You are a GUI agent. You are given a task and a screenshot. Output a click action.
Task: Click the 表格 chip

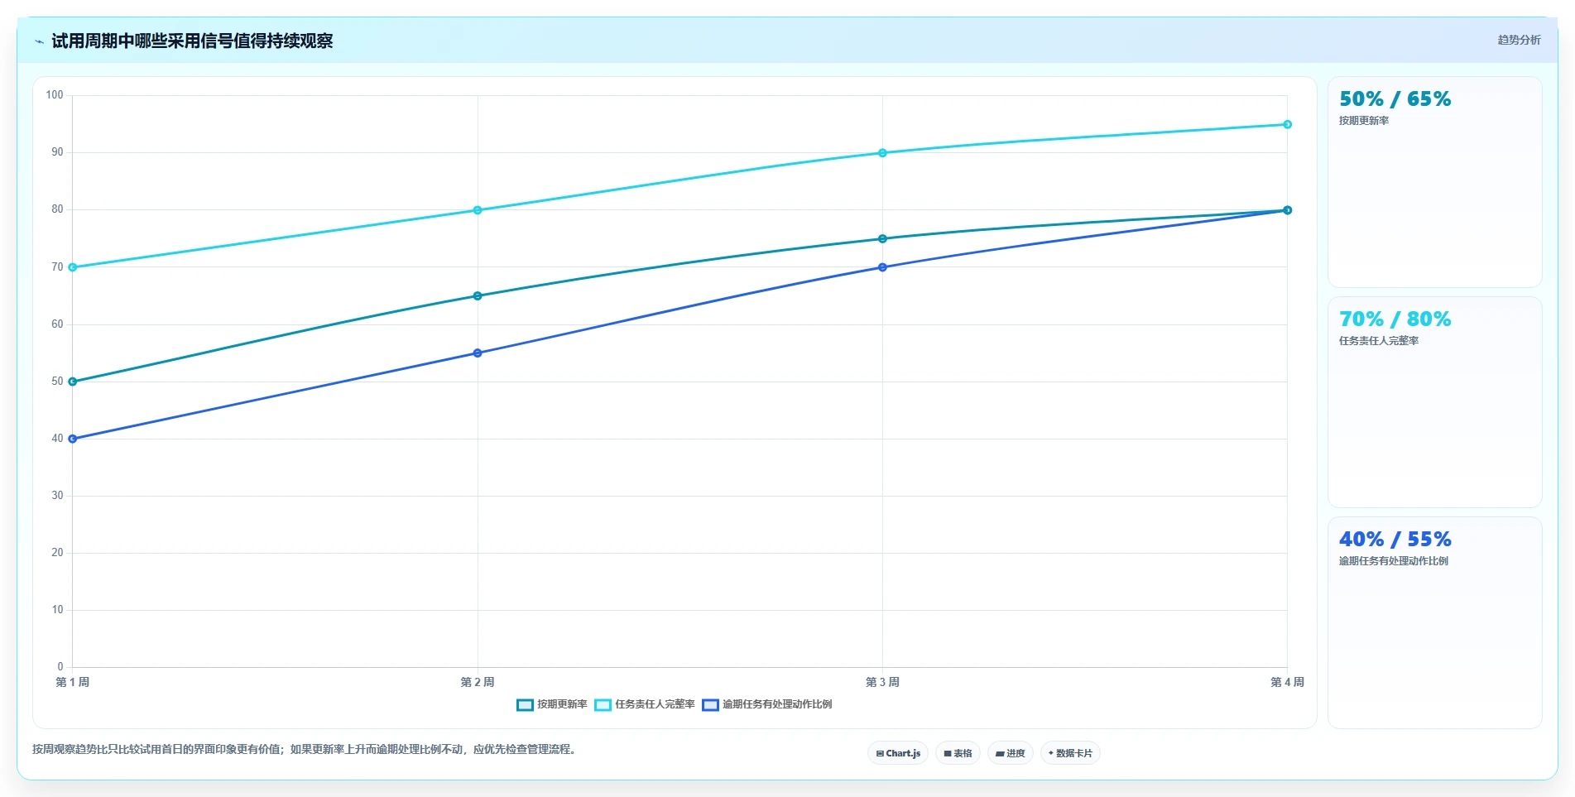(x=958, y=753)
